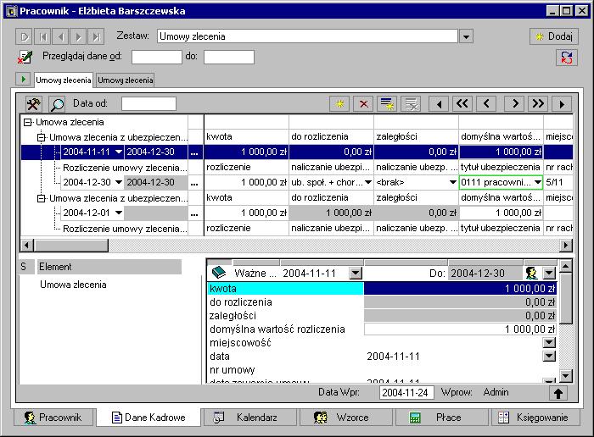
Task: Switch to the Płace bottom tab
Action: click(x=441, y=418)
